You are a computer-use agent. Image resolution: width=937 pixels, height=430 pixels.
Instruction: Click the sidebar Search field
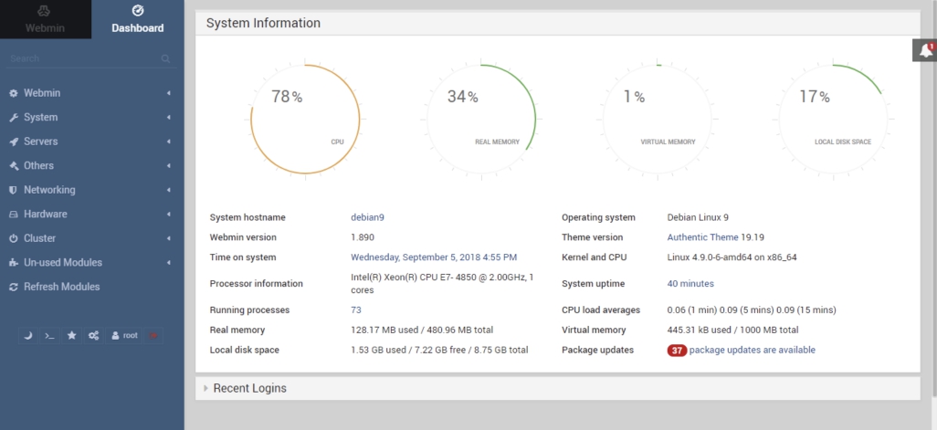(90, 58)
